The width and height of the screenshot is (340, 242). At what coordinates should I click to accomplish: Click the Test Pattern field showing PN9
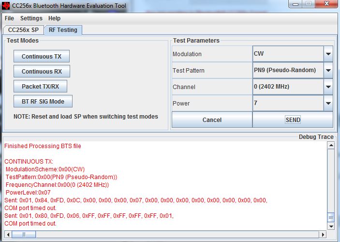(288, 70)
